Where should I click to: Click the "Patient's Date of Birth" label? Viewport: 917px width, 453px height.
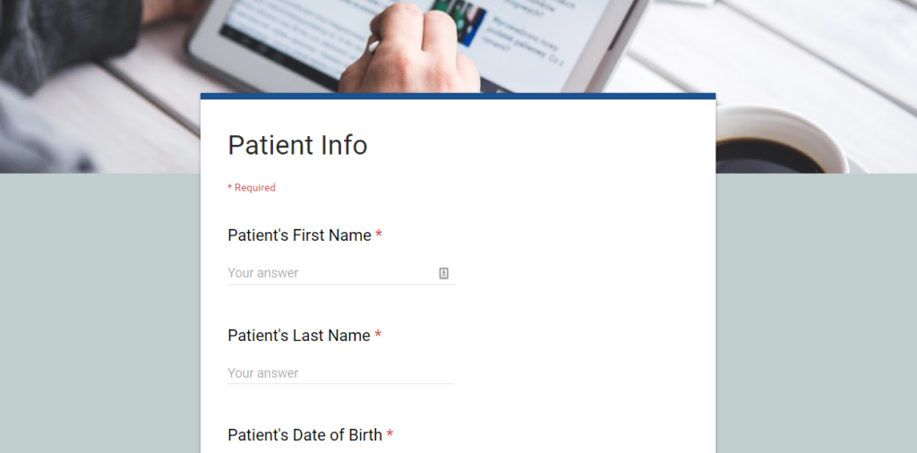[304, 435]
